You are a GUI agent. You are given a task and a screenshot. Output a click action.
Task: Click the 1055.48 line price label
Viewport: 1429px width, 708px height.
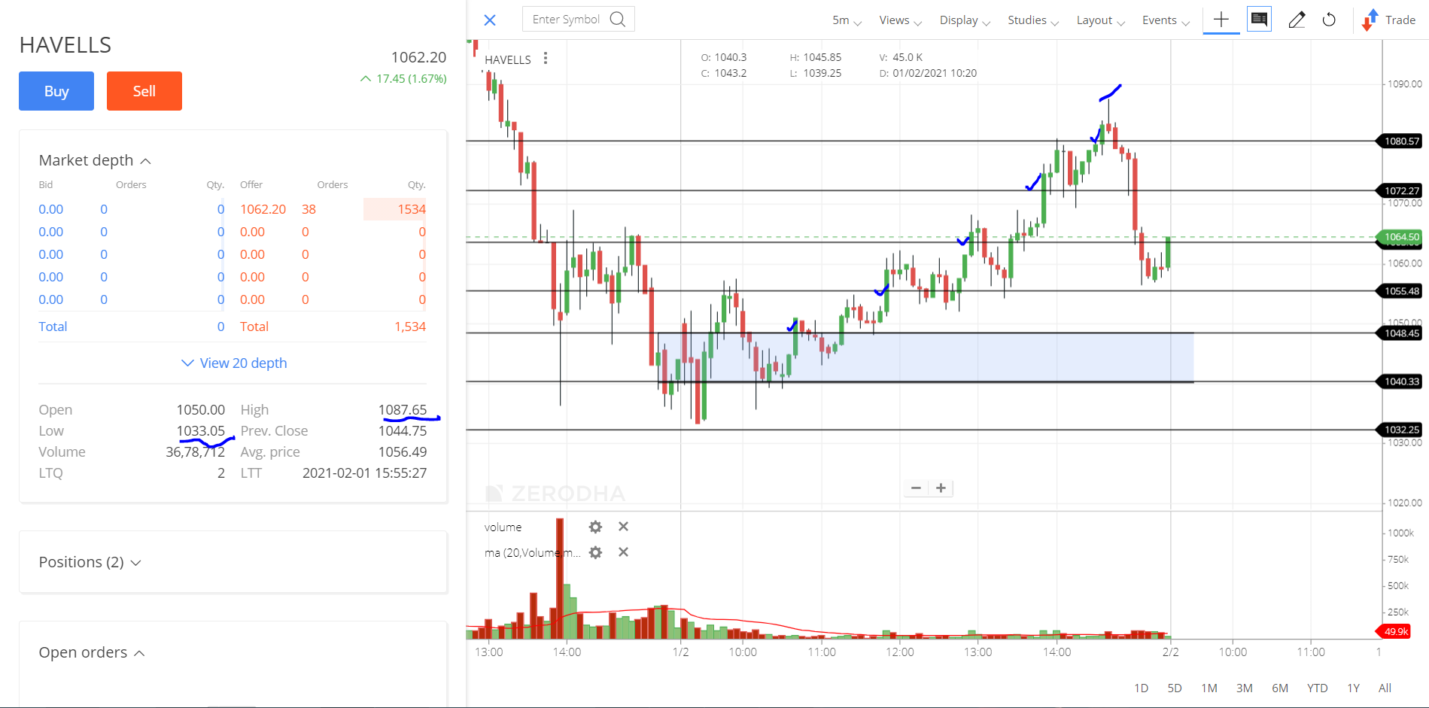coord(1401,291)
